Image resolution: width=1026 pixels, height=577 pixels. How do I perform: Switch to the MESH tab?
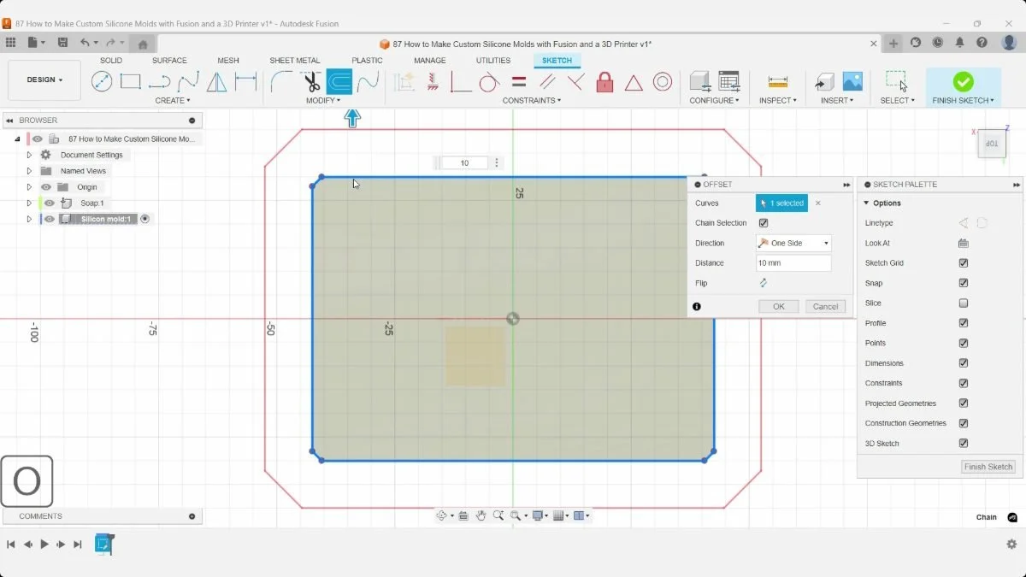228,61
